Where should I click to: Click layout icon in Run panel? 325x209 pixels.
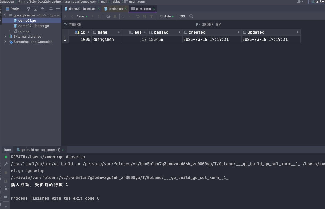pos(6,197)
